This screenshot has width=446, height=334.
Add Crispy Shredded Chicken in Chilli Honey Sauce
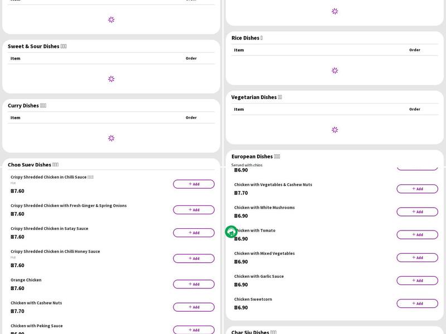(x=193, y=258)
